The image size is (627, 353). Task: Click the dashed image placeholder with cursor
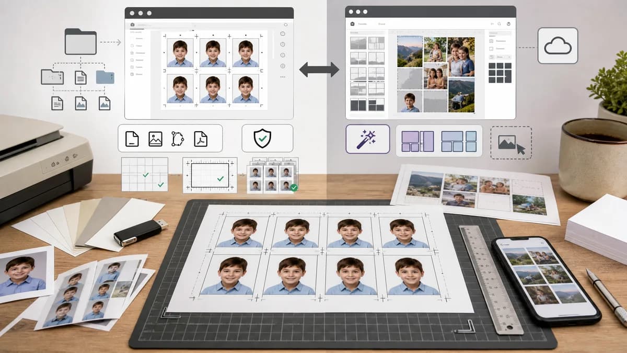pyautogui.click(x=511, y=142)
